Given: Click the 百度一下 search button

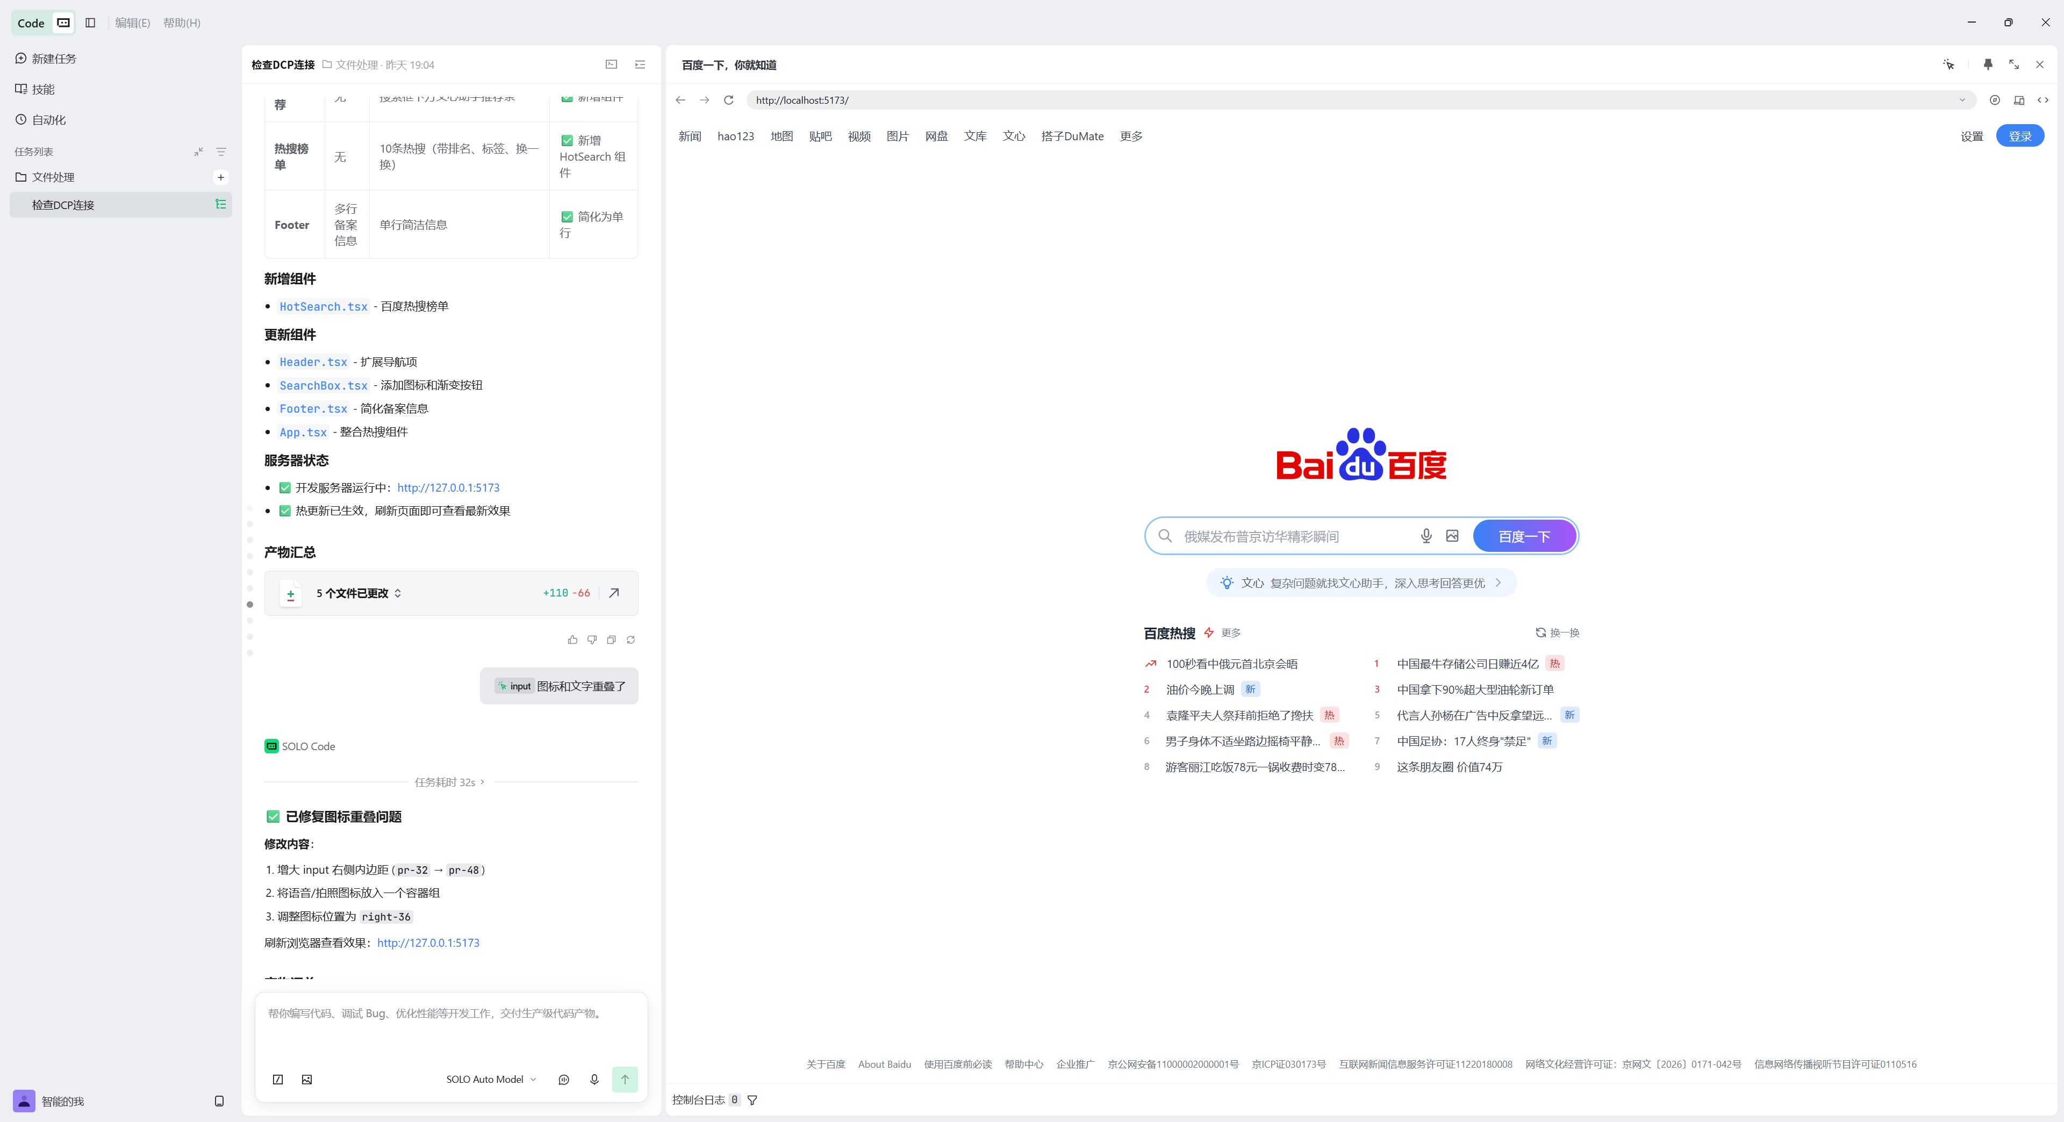Looking at the screenshot, I should pyautogui.click(x=1524, y=536).
